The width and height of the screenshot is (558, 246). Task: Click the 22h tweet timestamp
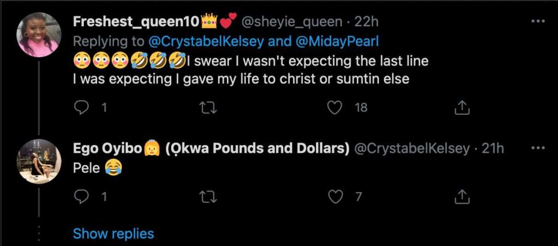(367, 22)
